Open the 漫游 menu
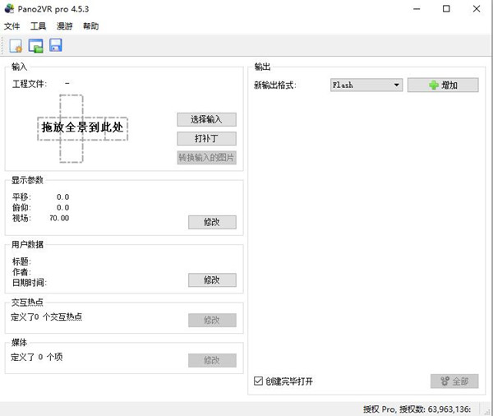 click(64, 26)
